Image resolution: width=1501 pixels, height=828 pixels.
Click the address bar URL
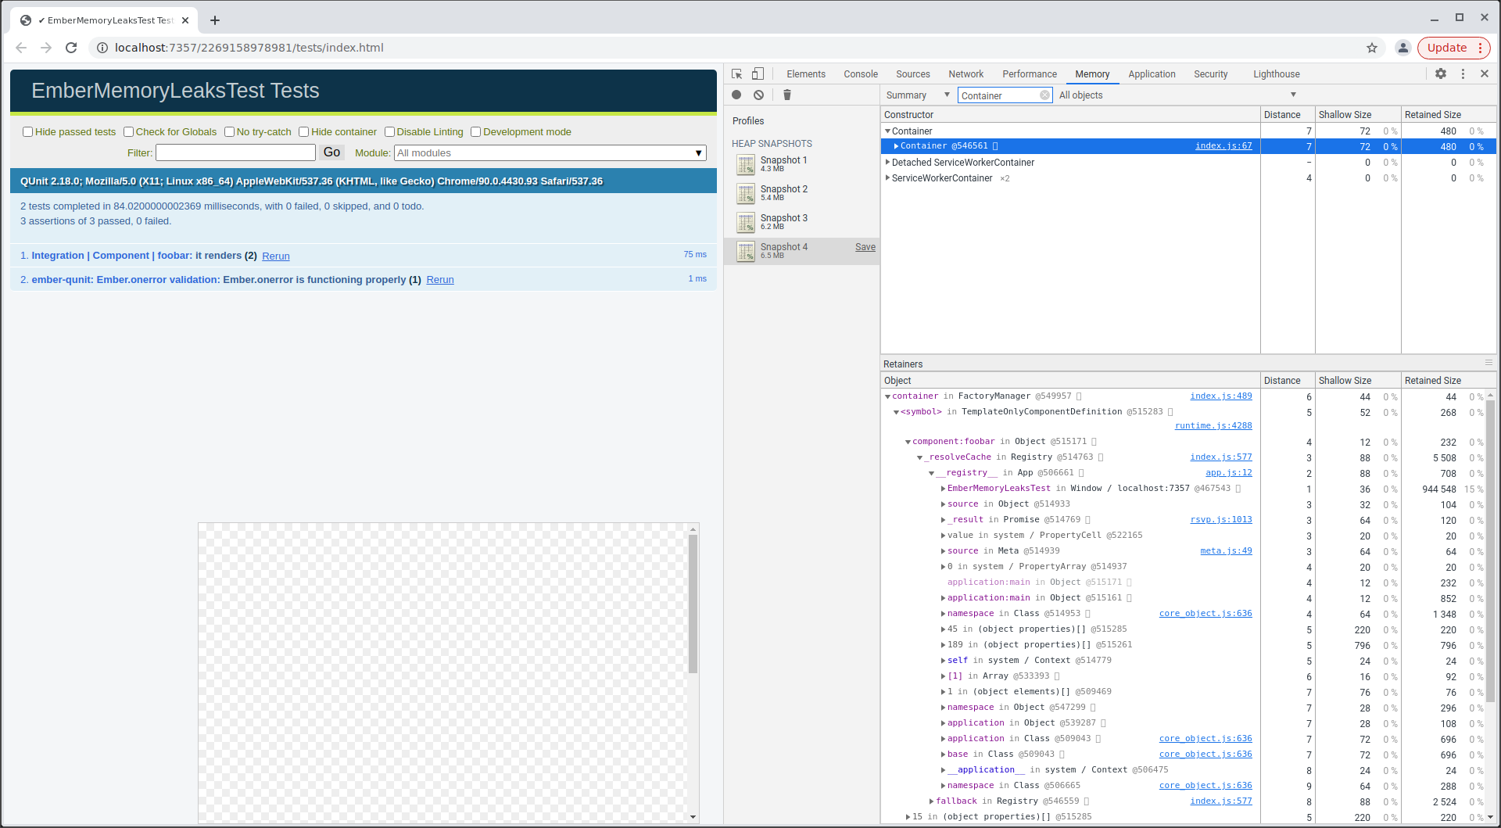click(249, 48)
